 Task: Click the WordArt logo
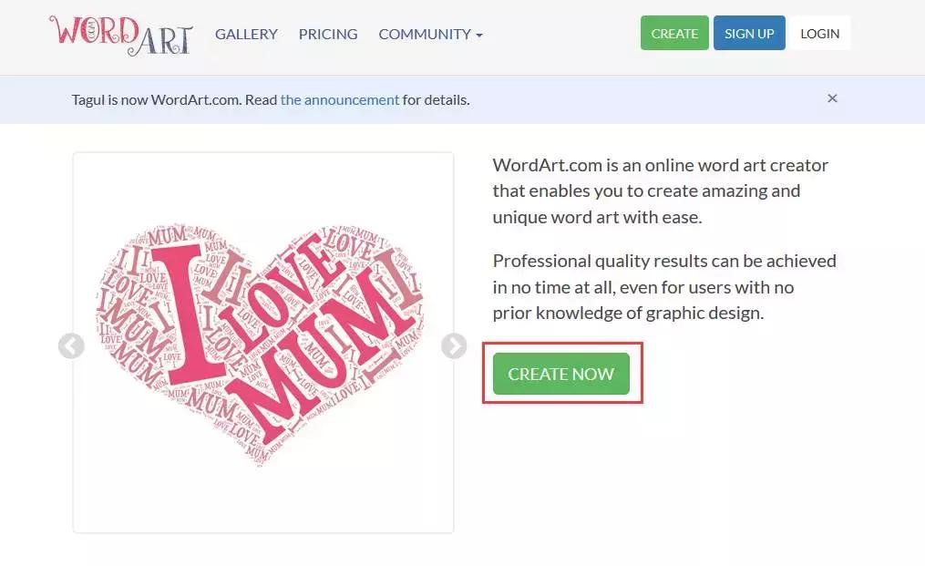[120, 35]
